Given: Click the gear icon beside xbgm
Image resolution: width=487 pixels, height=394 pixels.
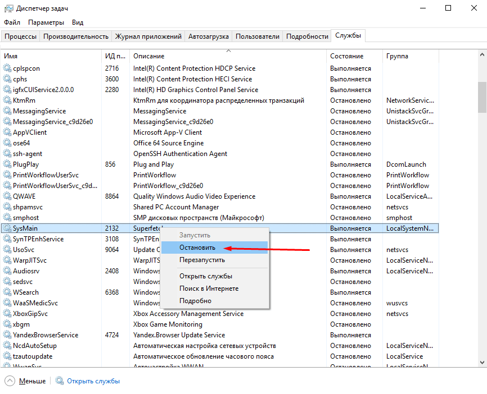Looking at the screenshot, I should (x=7, y=324).
